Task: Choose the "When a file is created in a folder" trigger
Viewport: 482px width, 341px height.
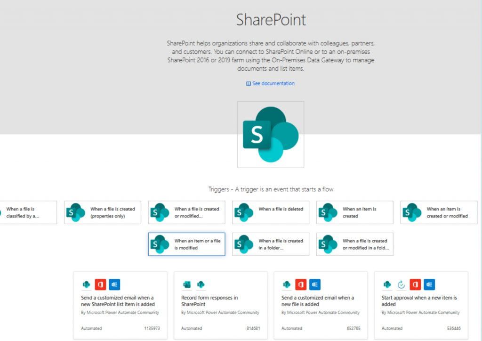Action: coord(270,244)
